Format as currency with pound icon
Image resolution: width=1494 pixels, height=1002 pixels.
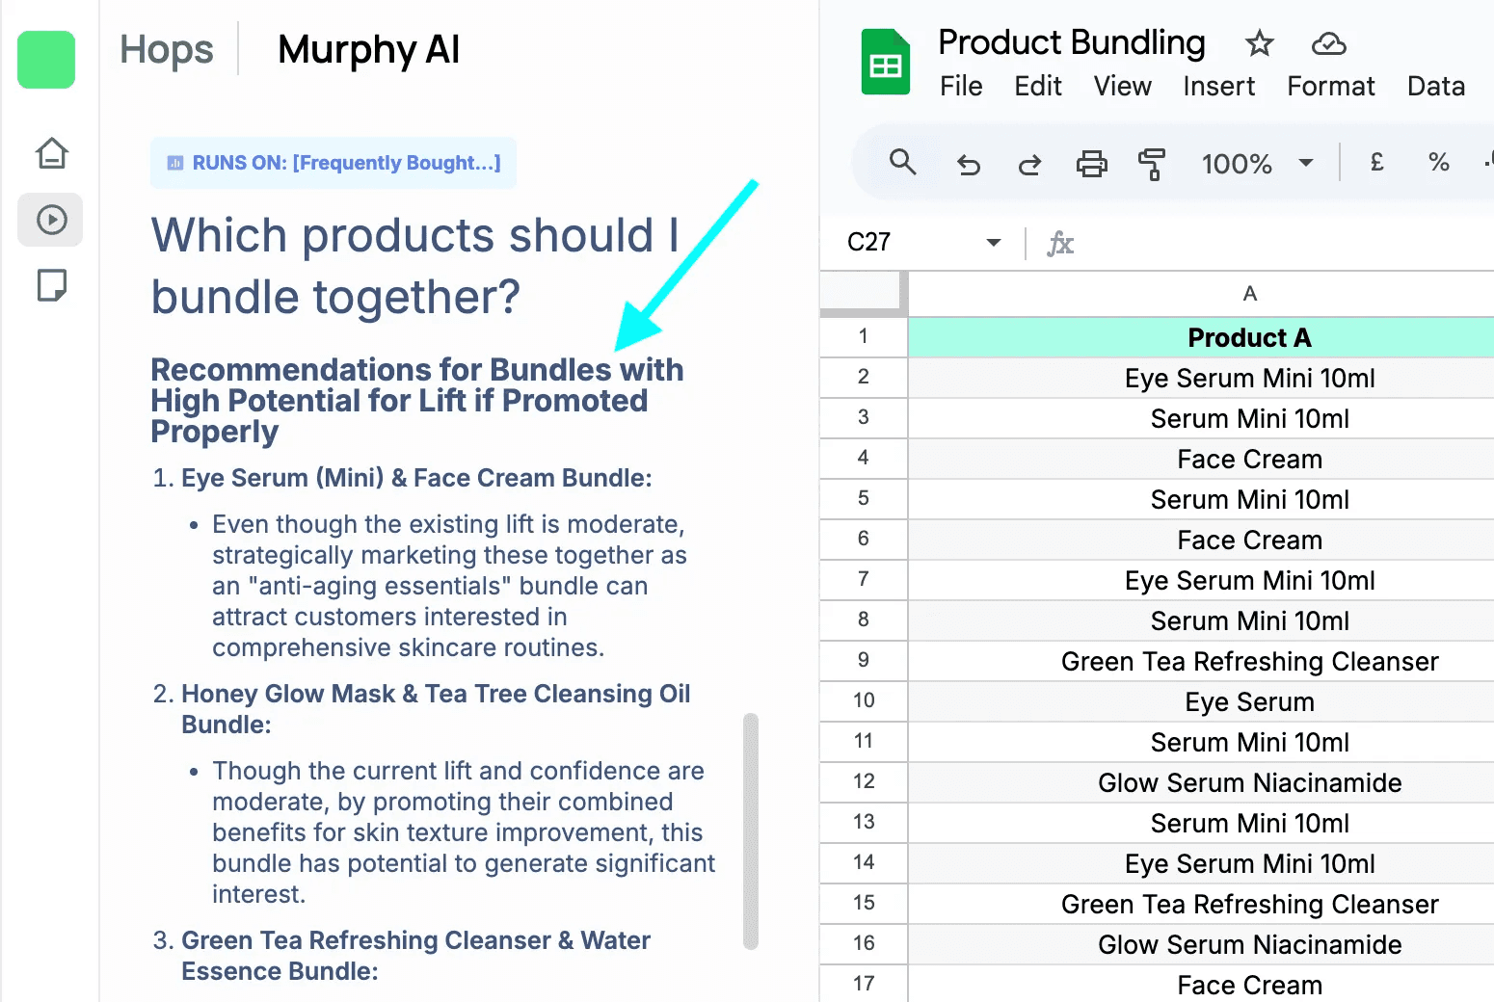click(1376, 162)
